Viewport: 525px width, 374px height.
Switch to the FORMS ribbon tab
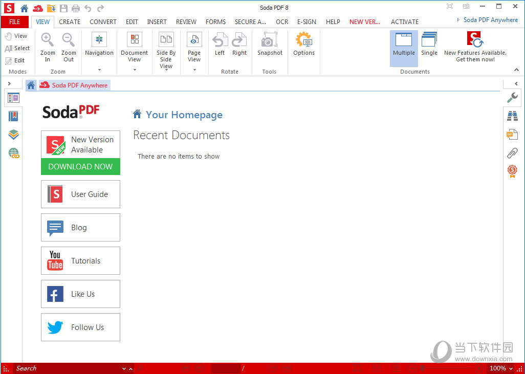point(215,22)
